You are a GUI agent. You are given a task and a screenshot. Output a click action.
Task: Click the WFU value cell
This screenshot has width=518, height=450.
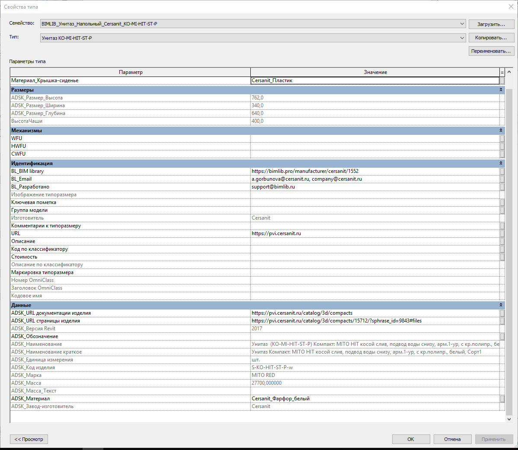[x=375, y=138]
